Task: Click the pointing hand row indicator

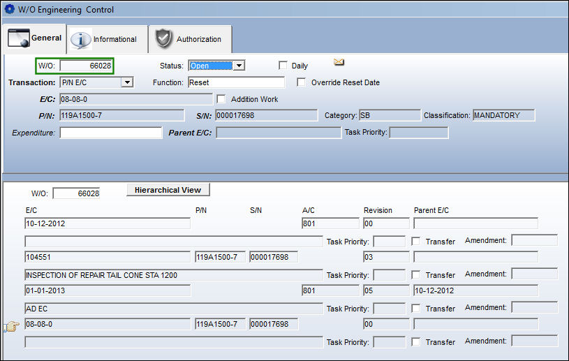Action: [11, 327]
